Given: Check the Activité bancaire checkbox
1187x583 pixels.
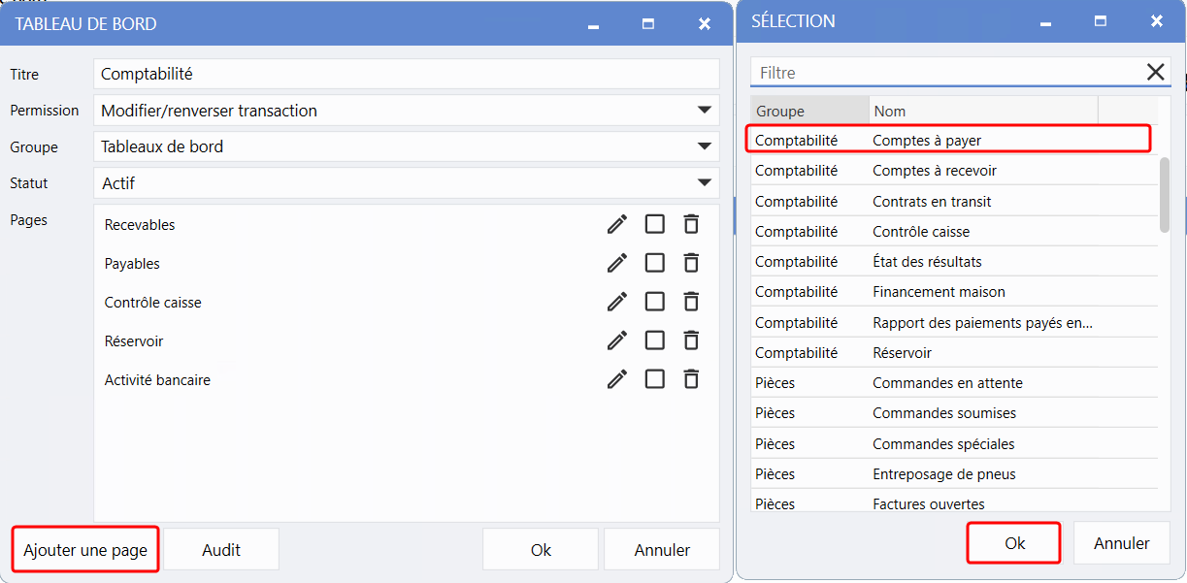Looking at the screenshot, I should [655, 379].
